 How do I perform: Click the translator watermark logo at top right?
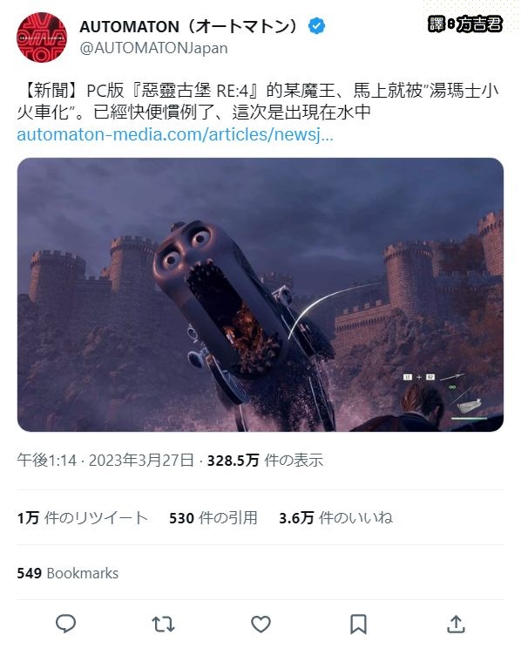465,24
